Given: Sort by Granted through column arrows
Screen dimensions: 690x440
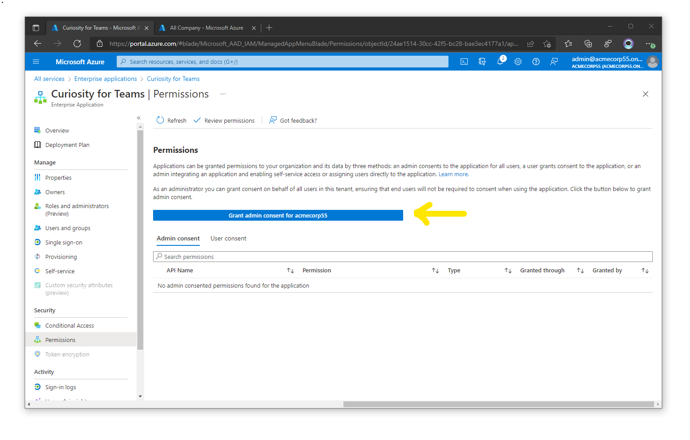Looking at the screenshot, I should click(x=580, y=271).
